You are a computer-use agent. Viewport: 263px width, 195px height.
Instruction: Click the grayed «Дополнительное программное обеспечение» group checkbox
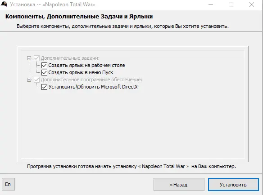point(36,80)
